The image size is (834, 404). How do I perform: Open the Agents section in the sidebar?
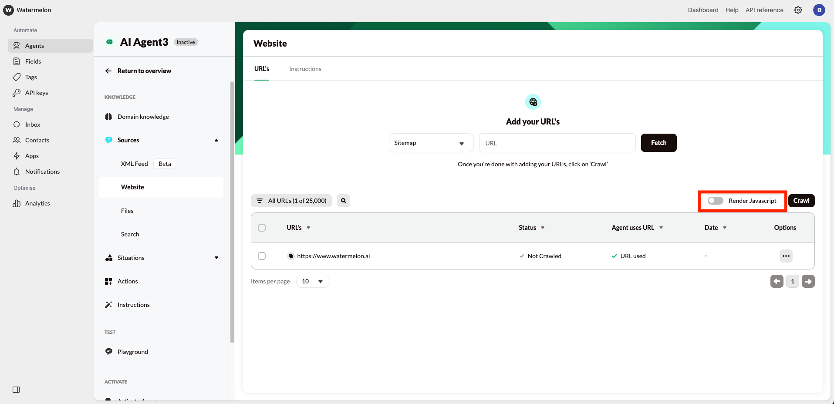[35, 45]
